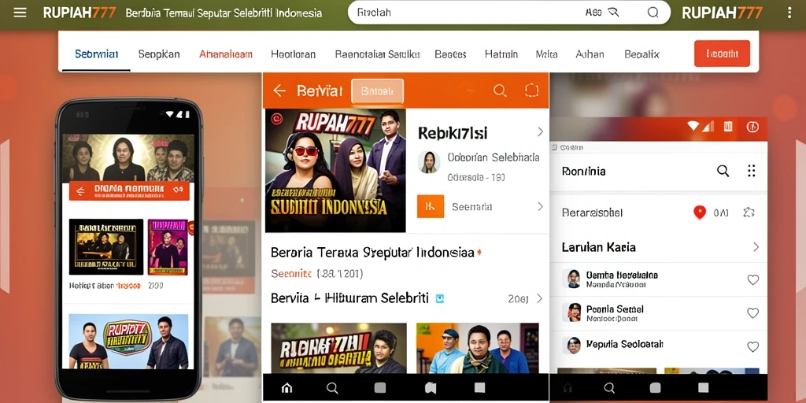The height and width of the screenshot is (403, 806).
Task: Tap the home icon in the Ronfinia bottom bar
Action: coord(568,388)
